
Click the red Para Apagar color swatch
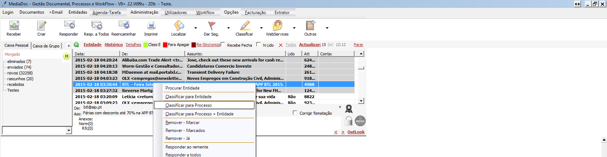pyautogui.click(x=165, y=44)
